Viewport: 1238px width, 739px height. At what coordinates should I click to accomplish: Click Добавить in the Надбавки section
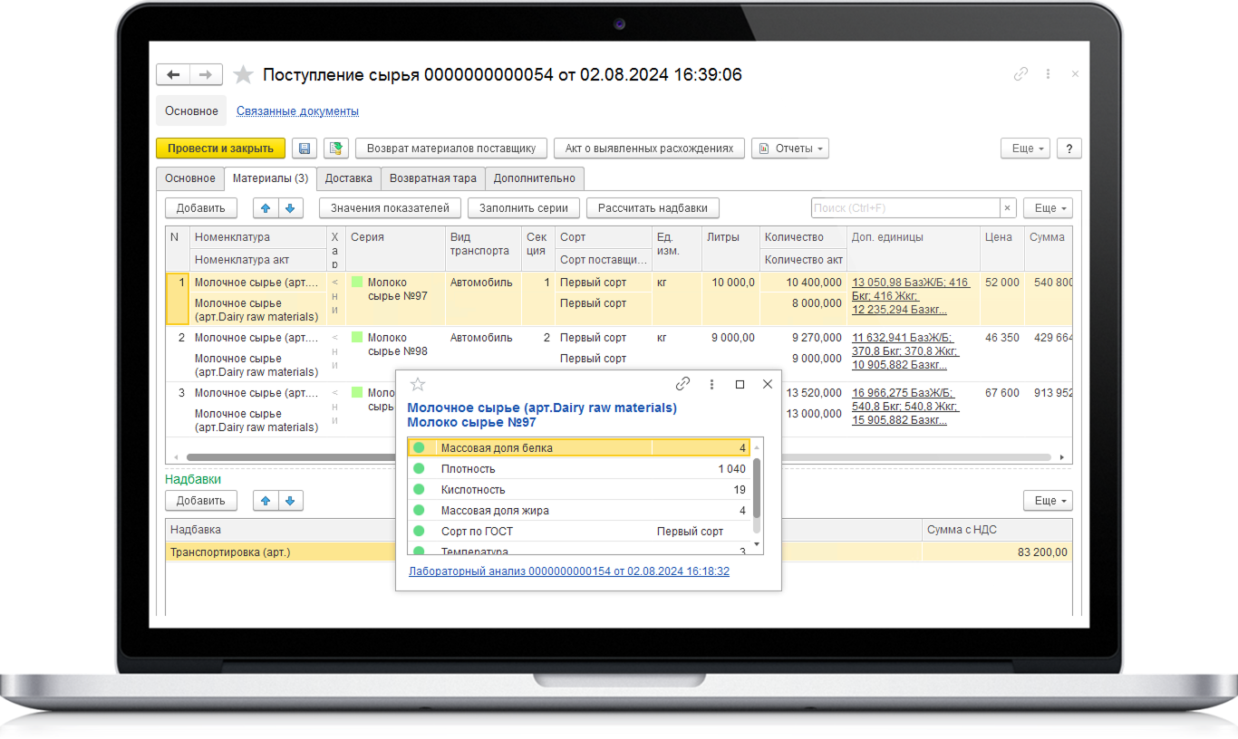pyautogui.click(x=200, y=501)
